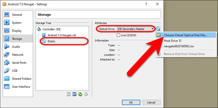Click the remove storage attachment icon
Screen dimensions: 218x108
(74, 94)
